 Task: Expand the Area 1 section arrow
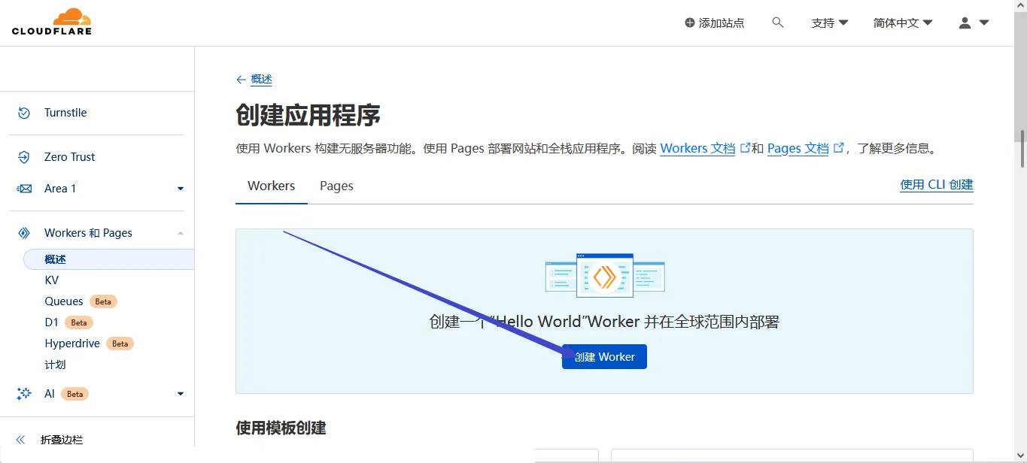coord(180,189)
